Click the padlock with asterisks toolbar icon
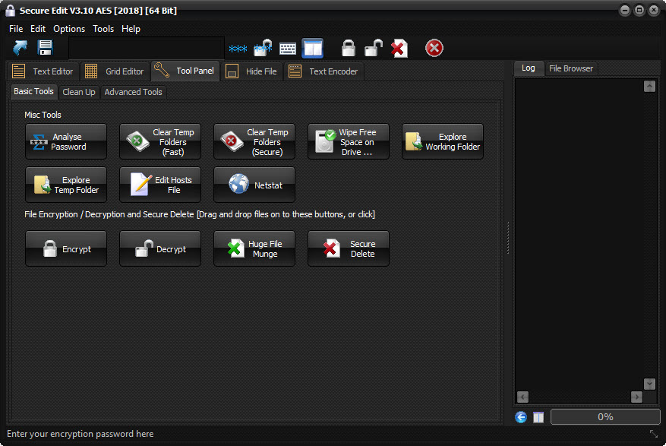The width and height of the screenshot is (666, 446). coord(263,48)
